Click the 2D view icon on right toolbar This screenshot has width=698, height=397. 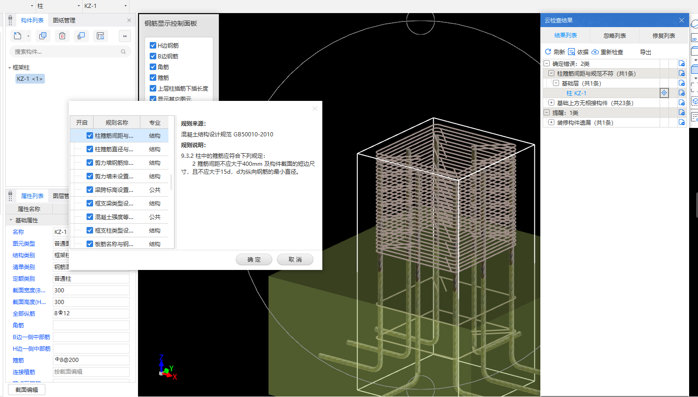[x=694, y=37]
